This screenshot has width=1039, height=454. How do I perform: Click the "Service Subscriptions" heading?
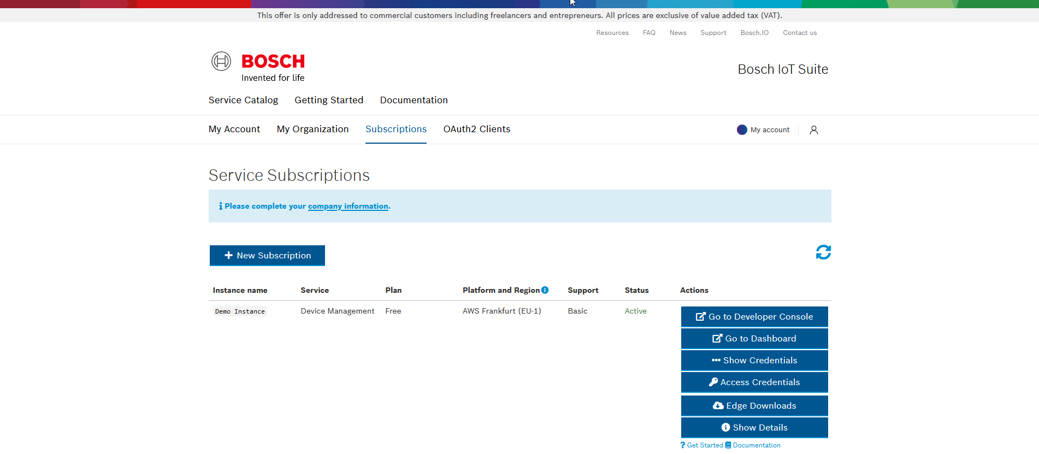click(x=289, y=175)
